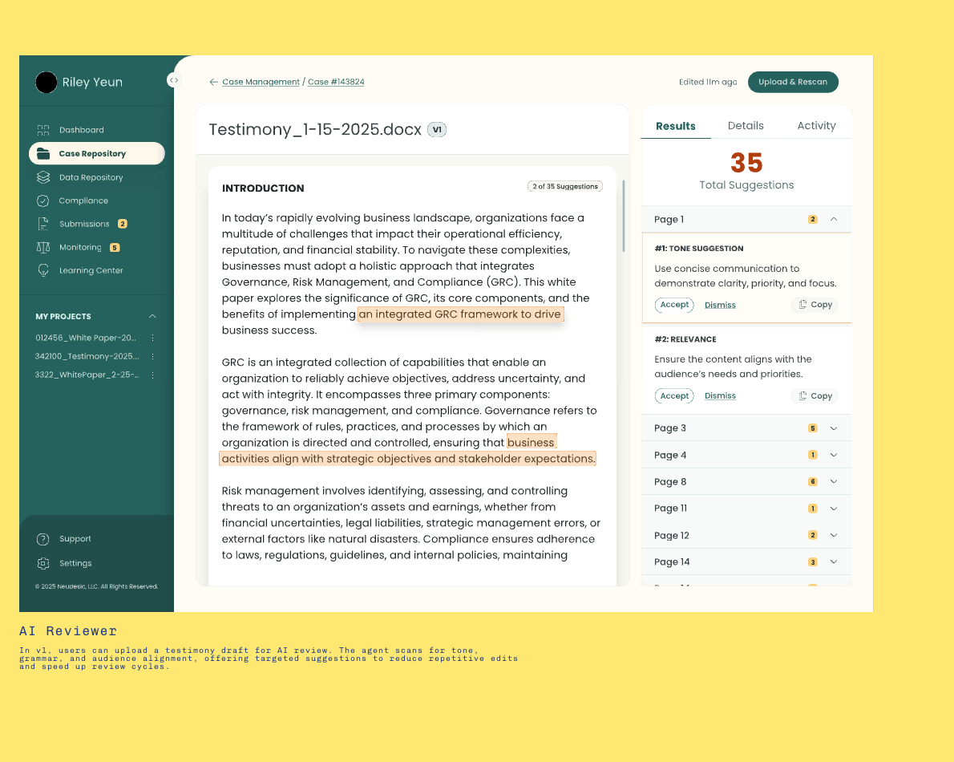Viewport: 954px width, 762px height.
Task: Switch to the Results tab
Action: click(x=675, y=126)
